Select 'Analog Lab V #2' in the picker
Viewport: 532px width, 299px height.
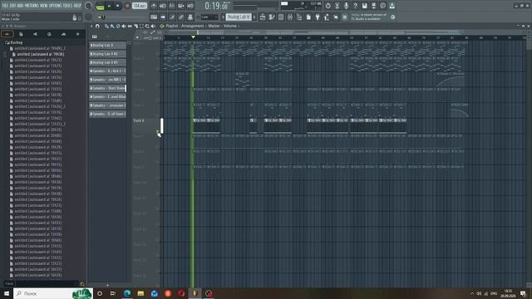pyautogui.click(x=107, y=54)
